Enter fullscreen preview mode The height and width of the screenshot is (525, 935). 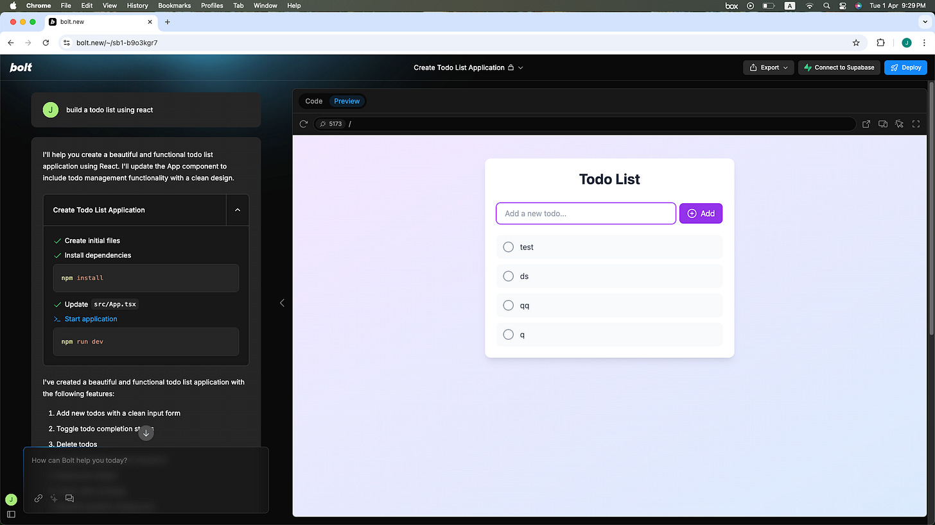916,124
